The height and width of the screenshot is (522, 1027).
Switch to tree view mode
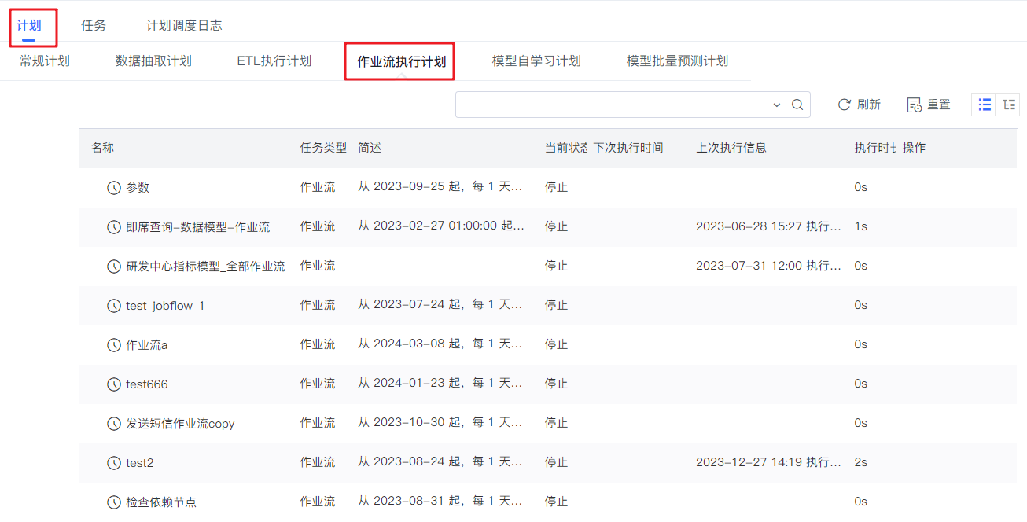click(1008, 105)
